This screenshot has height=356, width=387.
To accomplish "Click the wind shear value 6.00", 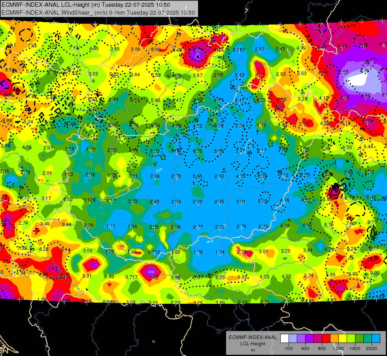I will pyautogui.click(x=242, y=277).
